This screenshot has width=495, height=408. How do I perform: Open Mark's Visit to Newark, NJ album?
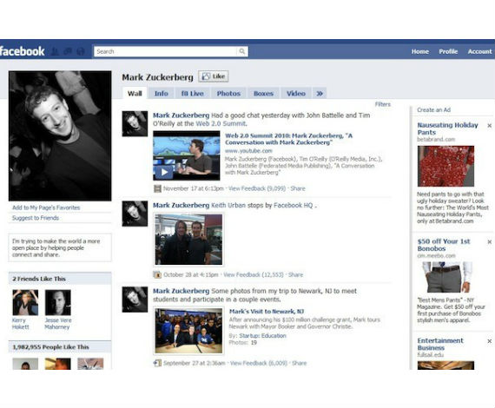tap(267, 312)
